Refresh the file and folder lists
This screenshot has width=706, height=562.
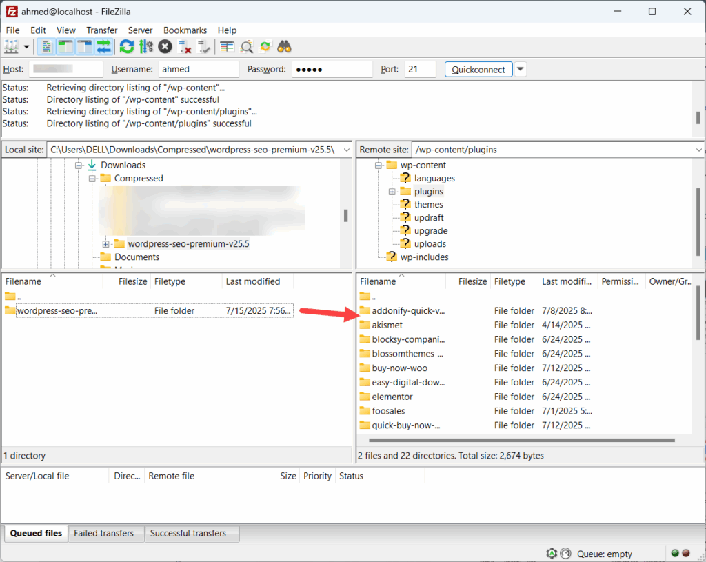pos(127,47)
